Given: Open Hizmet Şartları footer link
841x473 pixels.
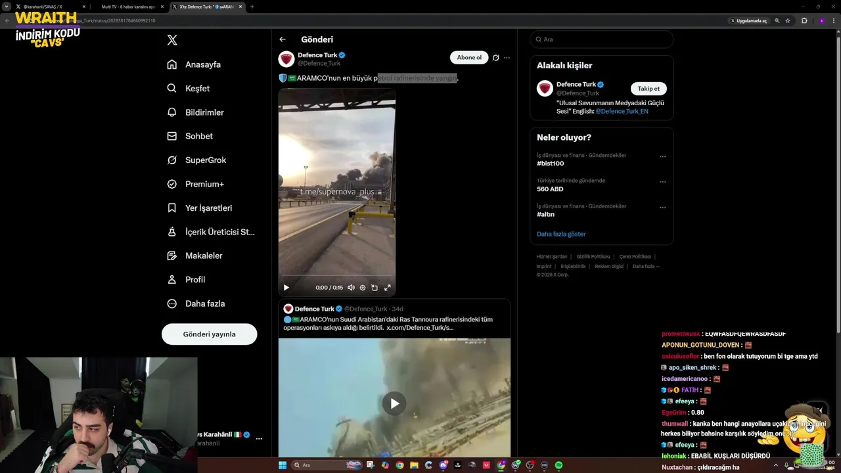Looking at the screenshot, I should [551, 257].
